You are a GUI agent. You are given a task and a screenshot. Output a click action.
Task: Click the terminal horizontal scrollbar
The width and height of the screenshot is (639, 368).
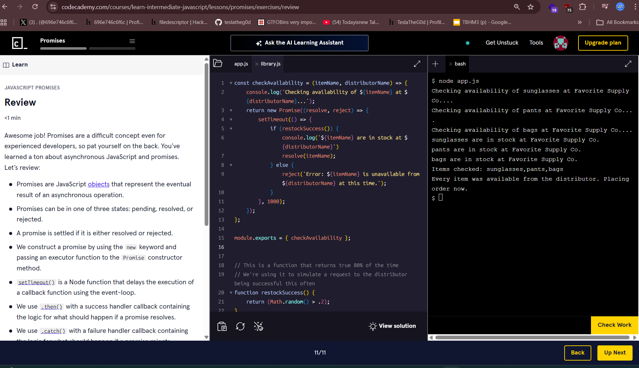coord(532,337)
